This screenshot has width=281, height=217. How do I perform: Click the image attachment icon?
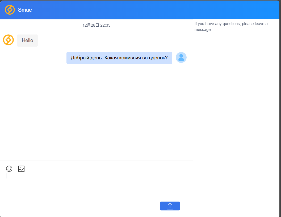pyautogui.click(x=21, y=169)
